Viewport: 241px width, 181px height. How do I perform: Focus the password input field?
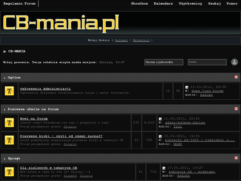tap(207, 62)
